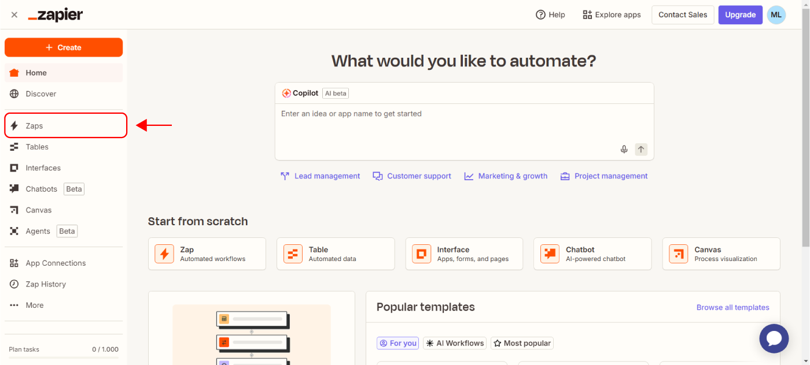This screenshot has height=365, width=810.
Task: Select the Zap lightning card icon
Action: tap(164, 254)
